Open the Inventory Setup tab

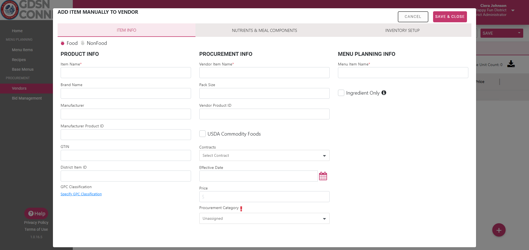pyautogui.click(x=402, y=30)
